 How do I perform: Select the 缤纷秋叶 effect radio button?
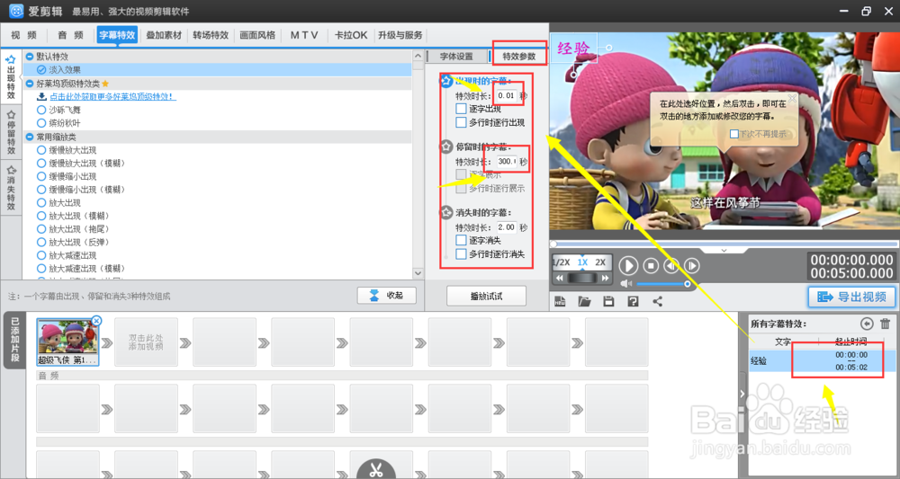(x=41, y=122)
